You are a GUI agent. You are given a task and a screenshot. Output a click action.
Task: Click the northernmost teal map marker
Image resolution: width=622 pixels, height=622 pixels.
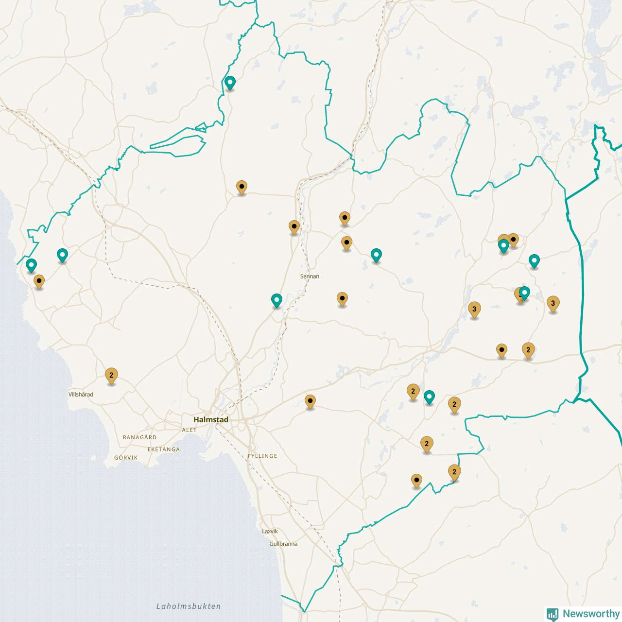[x=230, y=83]
